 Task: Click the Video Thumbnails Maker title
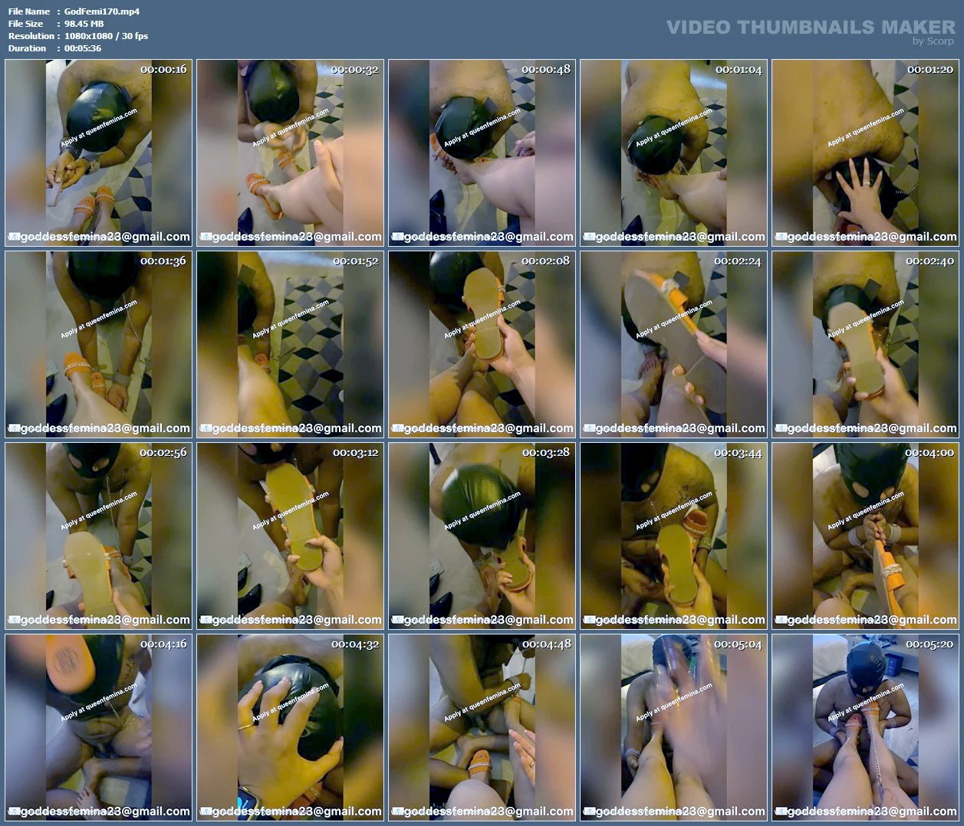point(810,28)
